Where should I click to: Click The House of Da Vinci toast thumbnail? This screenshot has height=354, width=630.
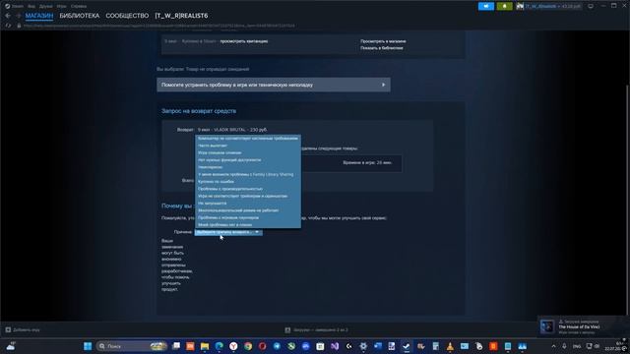[547, 326]
